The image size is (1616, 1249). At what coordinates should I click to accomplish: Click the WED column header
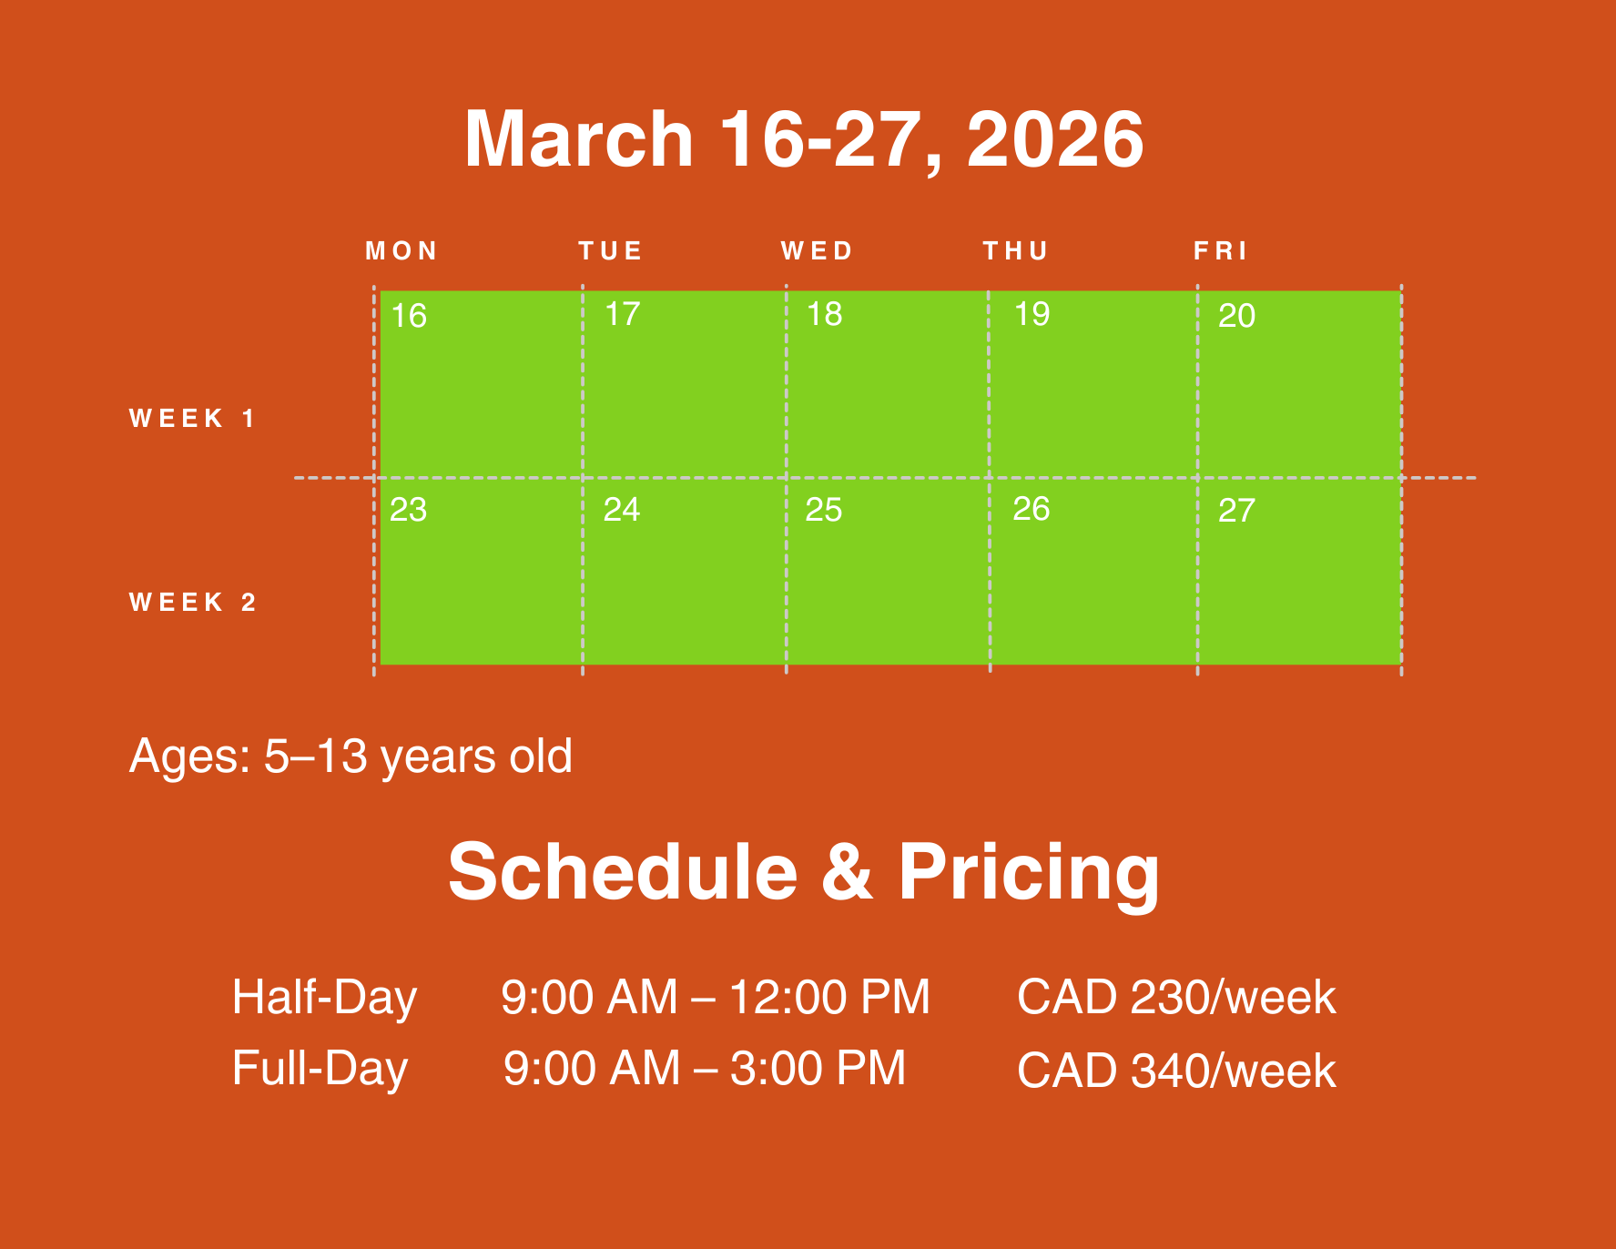point(817,251)
